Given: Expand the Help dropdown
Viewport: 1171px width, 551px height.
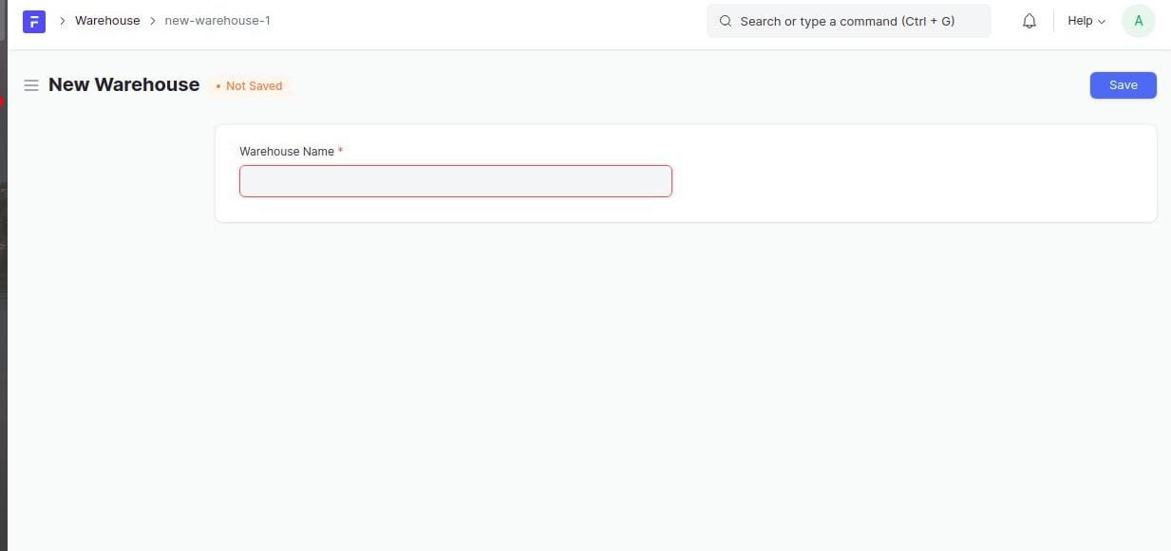Looking at the screenshot, I should click(x=1086, y=21).
